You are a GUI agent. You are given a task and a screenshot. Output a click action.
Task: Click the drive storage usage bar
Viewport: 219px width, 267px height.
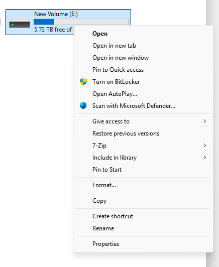81,22
